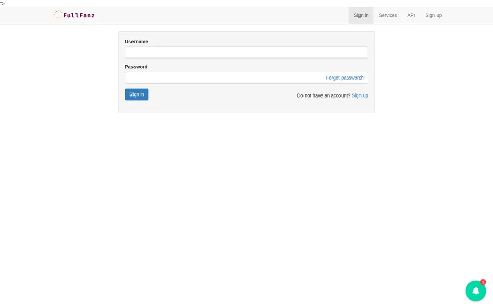
Task: Click the Username field label
Action: click(x=137, y=42)
